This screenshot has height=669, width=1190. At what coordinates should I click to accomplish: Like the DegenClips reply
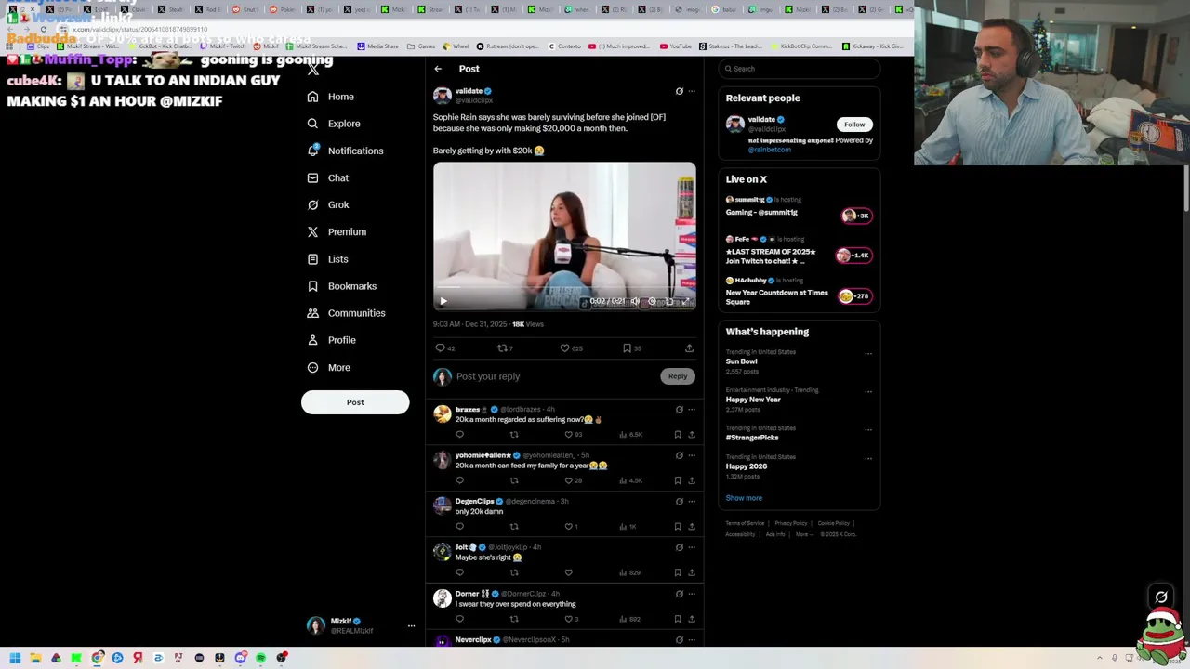point(572,527)
